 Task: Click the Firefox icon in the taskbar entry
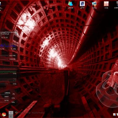point(16,113)
